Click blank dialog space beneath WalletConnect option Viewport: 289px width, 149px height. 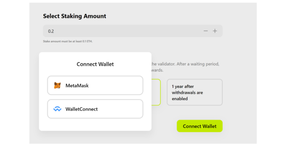(95, 124)
